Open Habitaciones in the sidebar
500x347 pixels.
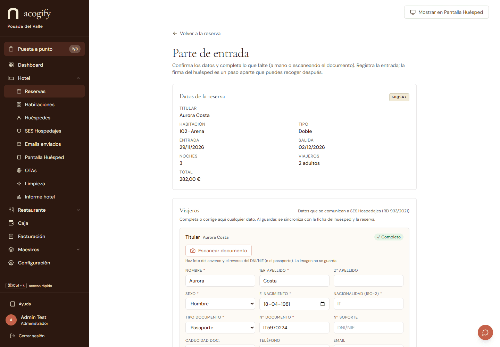click(44, 104)
